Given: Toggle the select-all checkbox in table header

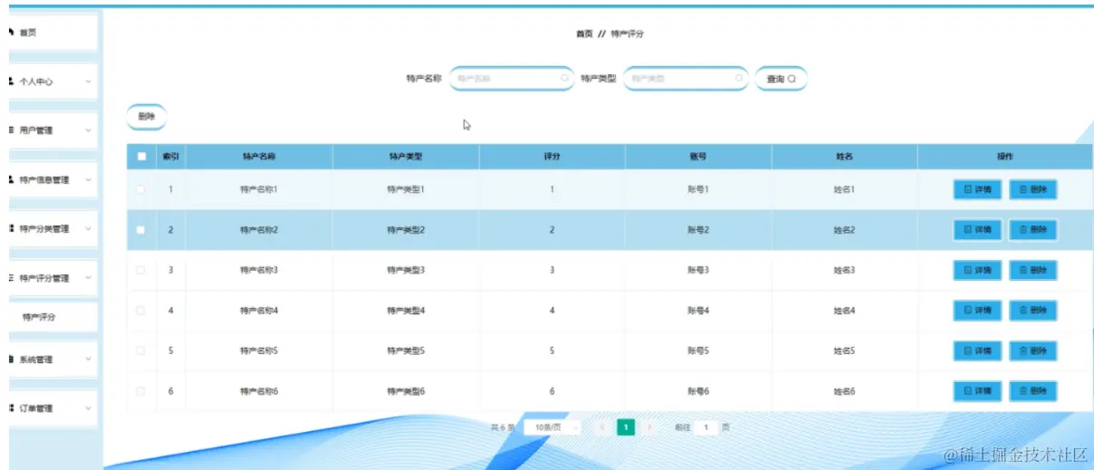Looking at the screenshot, I should [x=140, y=157].
